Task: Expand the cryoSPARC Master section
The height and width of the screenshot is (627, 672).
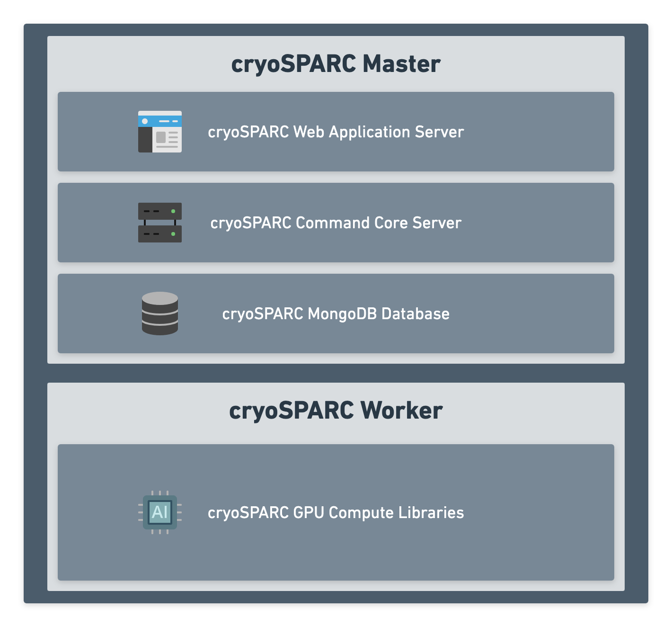Action: point(335,63)
